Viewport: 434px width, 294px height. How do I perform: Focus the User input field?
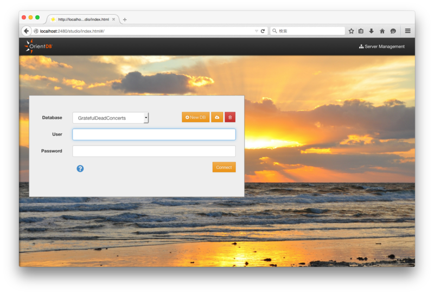154,135
